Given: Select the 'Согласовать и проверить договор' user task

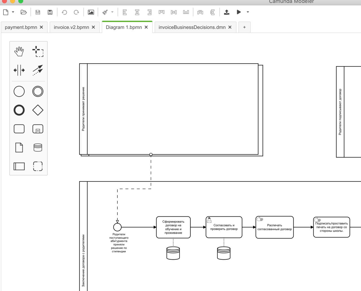Looking at the screenshot, I should click(224, 227).
